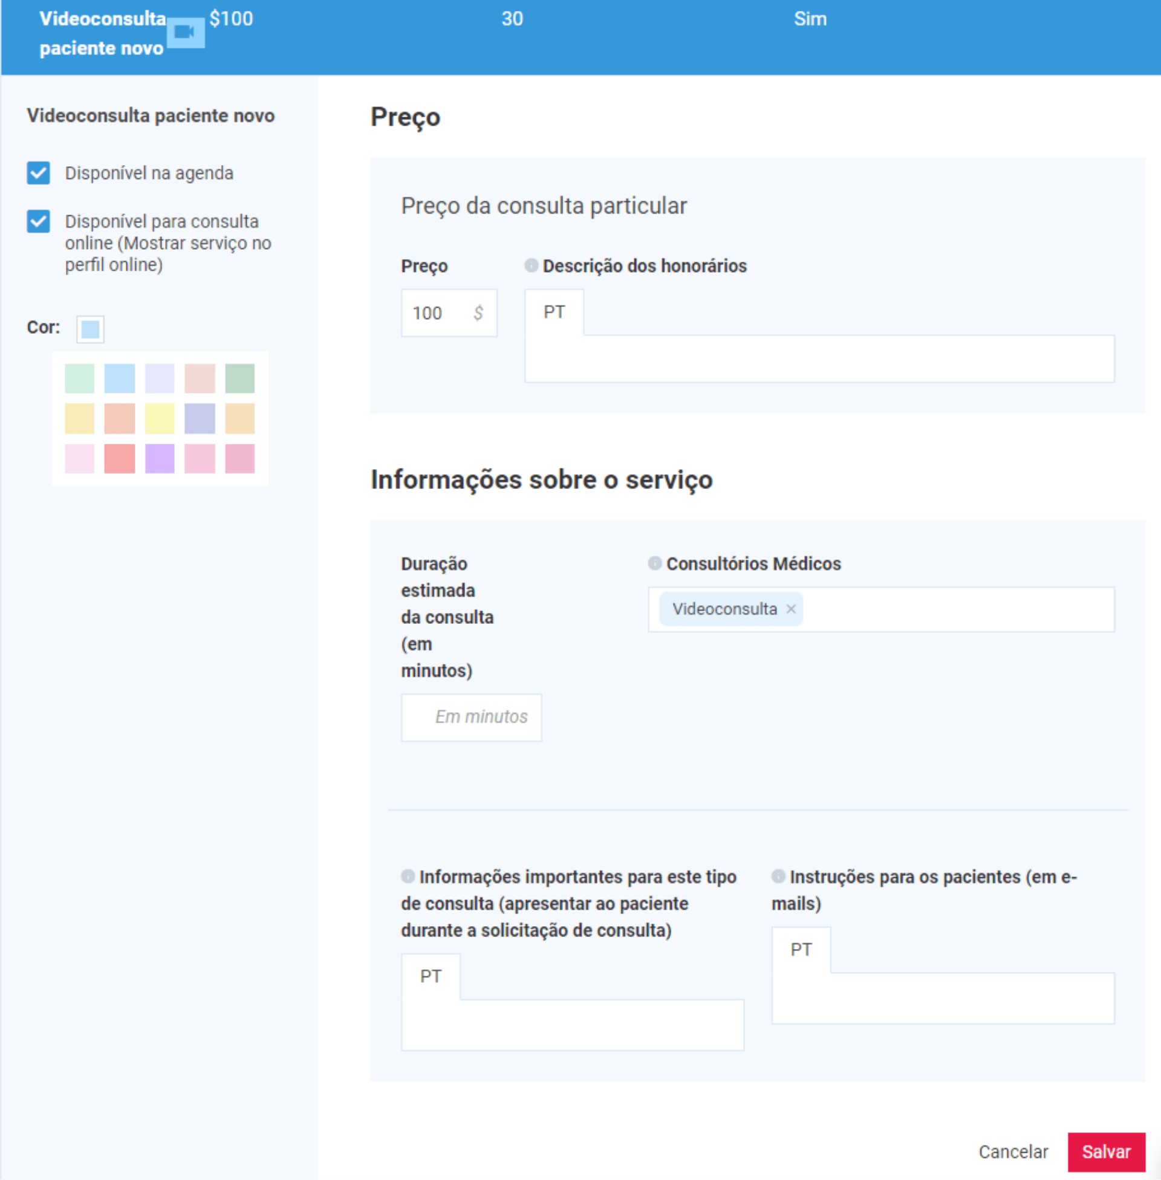Pick the light blue color swatch
Image resolution: width=1161 pixels, height=1180 pixels.
(x=120, y=378)
